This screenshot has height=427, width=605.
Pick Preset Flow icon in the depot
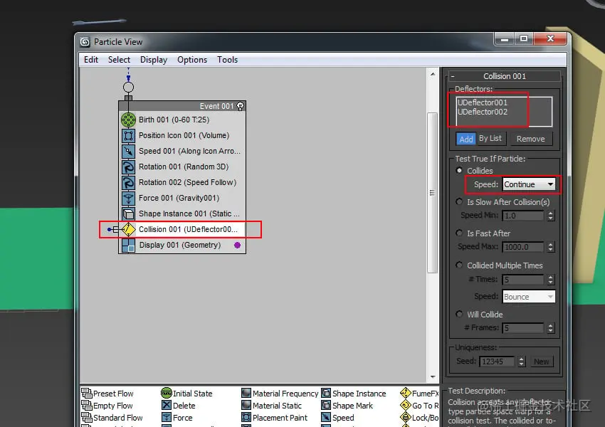[x=86, y=393]
